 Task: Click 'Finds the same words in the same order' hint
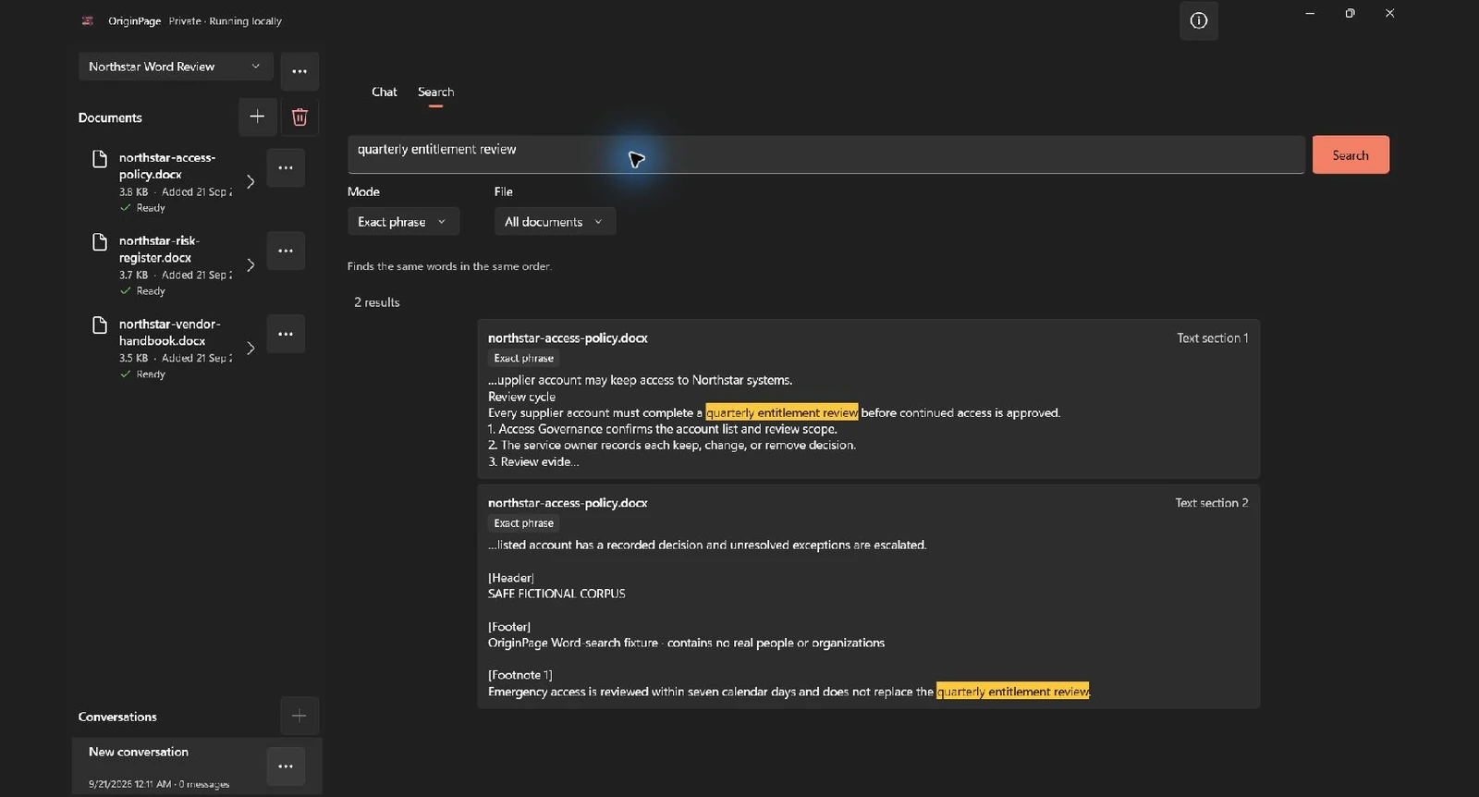[x=449, y=266]
